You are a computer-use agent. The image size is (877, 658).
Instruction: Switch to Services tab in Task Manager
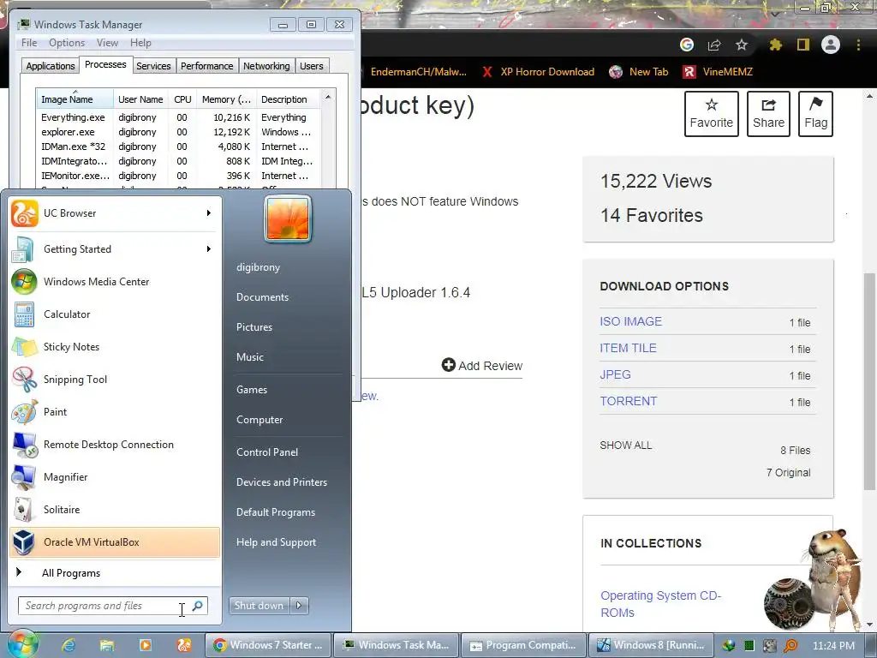click(153, 66)
